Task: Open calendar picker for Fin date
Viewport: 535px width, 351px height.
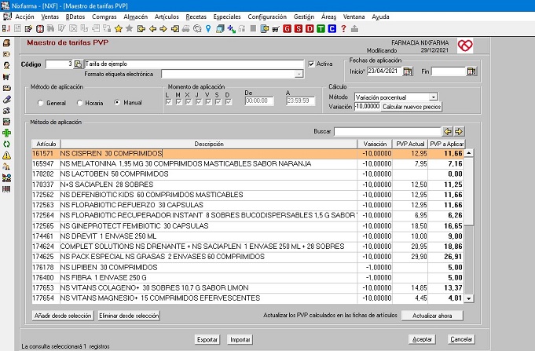Action: pyautogui.click(x=471, y=71)
